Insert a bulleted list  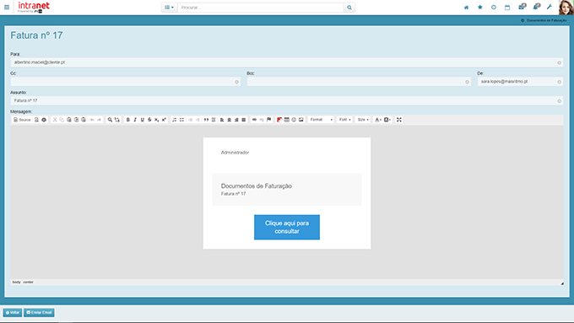pos(181,120)
